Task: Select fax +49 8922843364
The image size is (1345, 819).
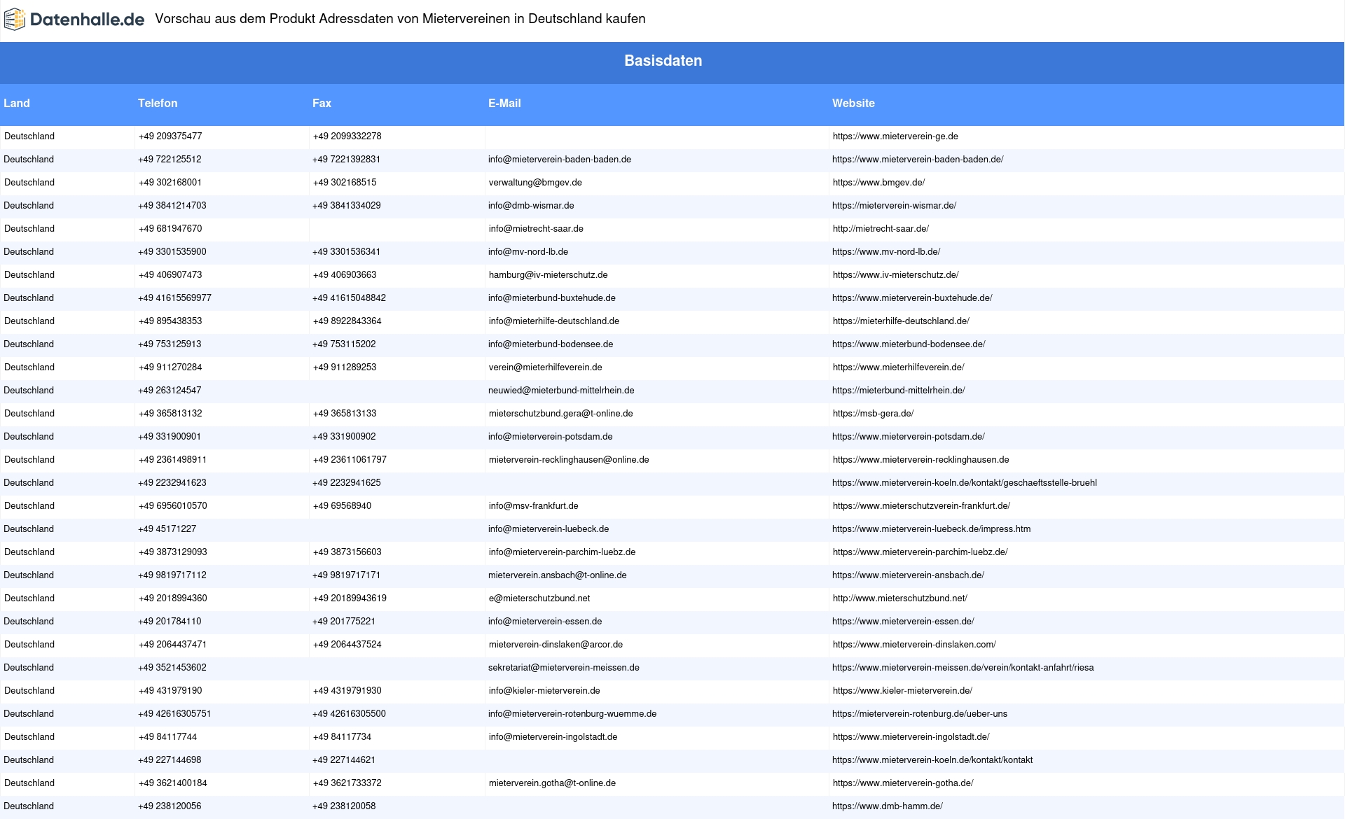Action: (x=347, y=321)
